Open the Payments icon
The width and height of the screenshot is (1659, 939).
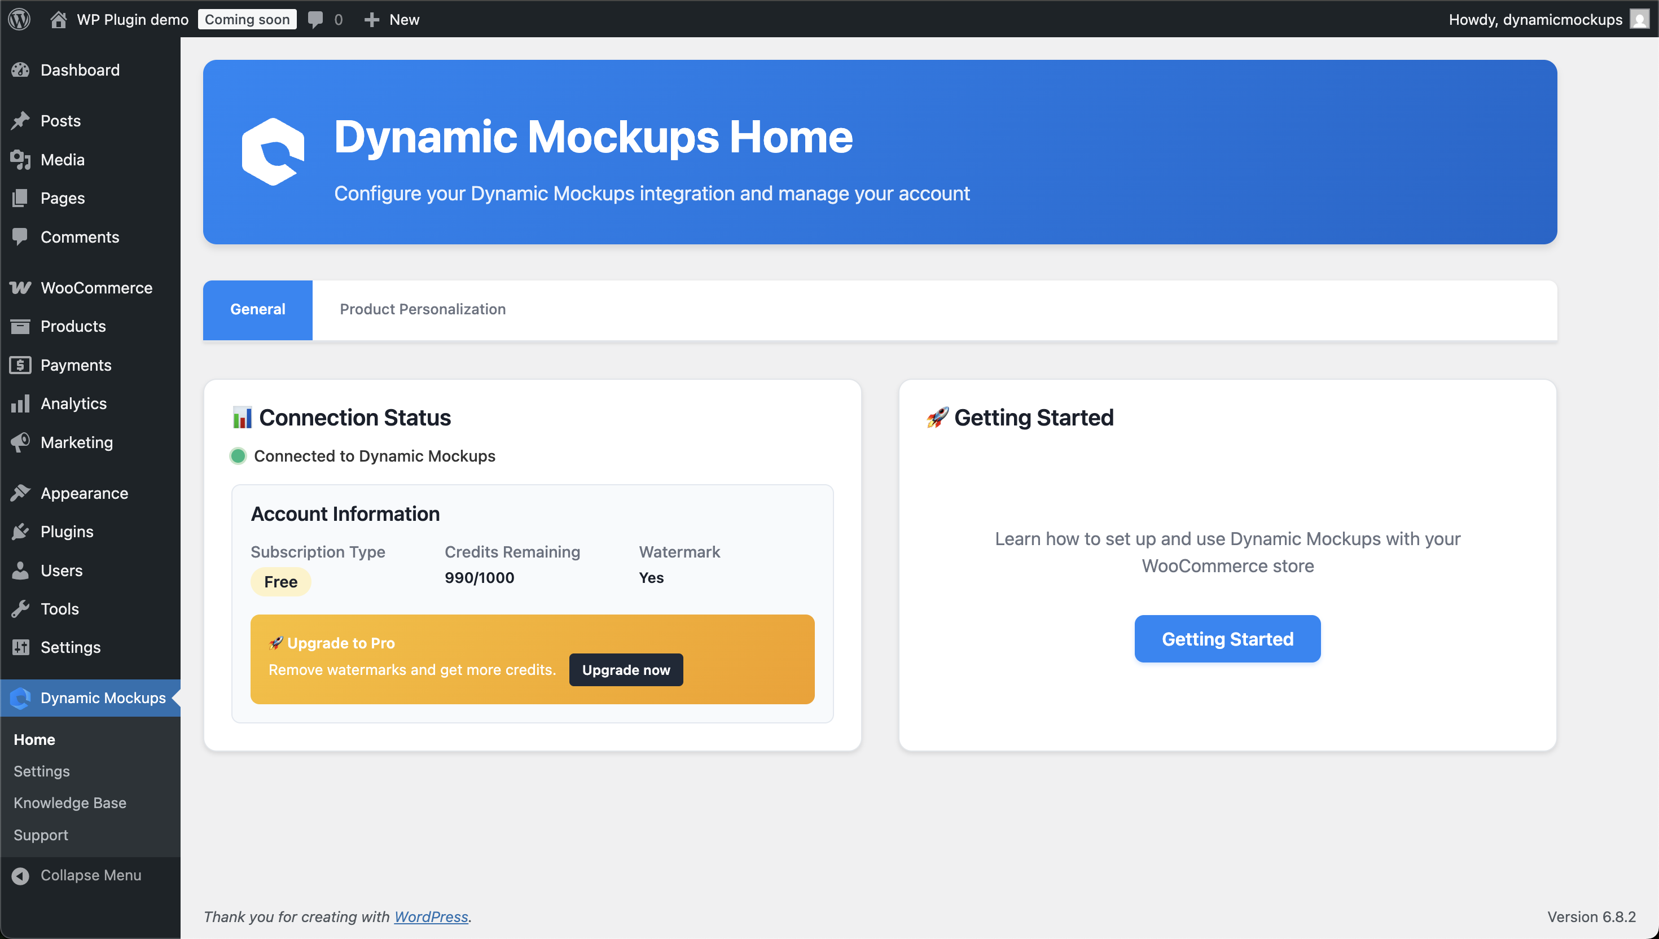click(20, 365)
